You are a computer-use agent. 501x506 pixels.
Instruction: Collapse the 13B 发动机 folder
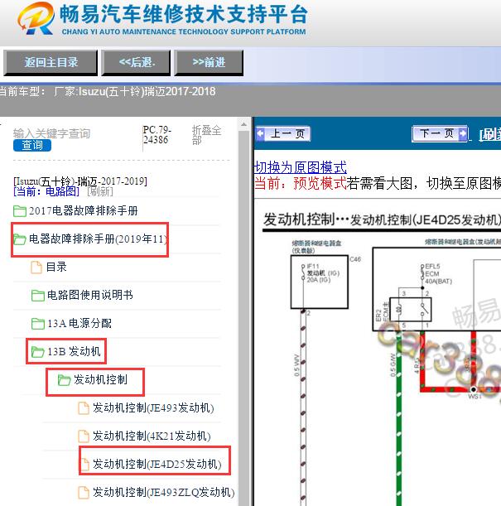(x=74, y=351)
